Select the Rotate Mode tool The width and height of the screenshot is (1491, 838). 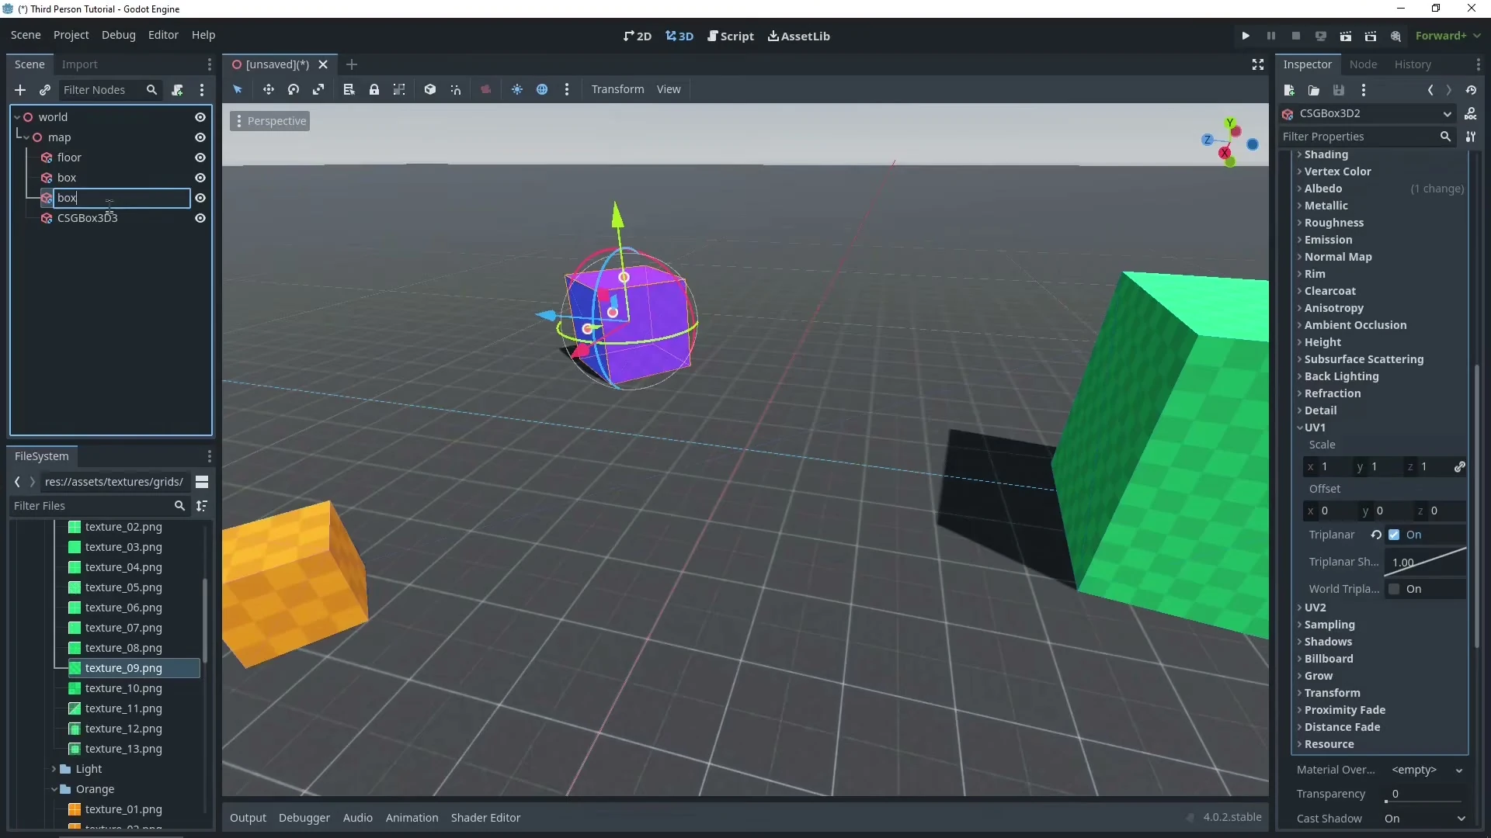[294, 89]
